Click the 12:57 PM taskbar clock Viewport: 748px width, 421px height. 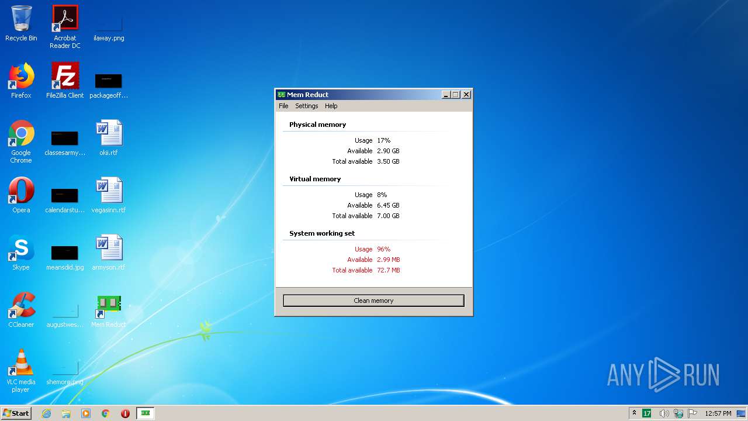coord(718,413)
